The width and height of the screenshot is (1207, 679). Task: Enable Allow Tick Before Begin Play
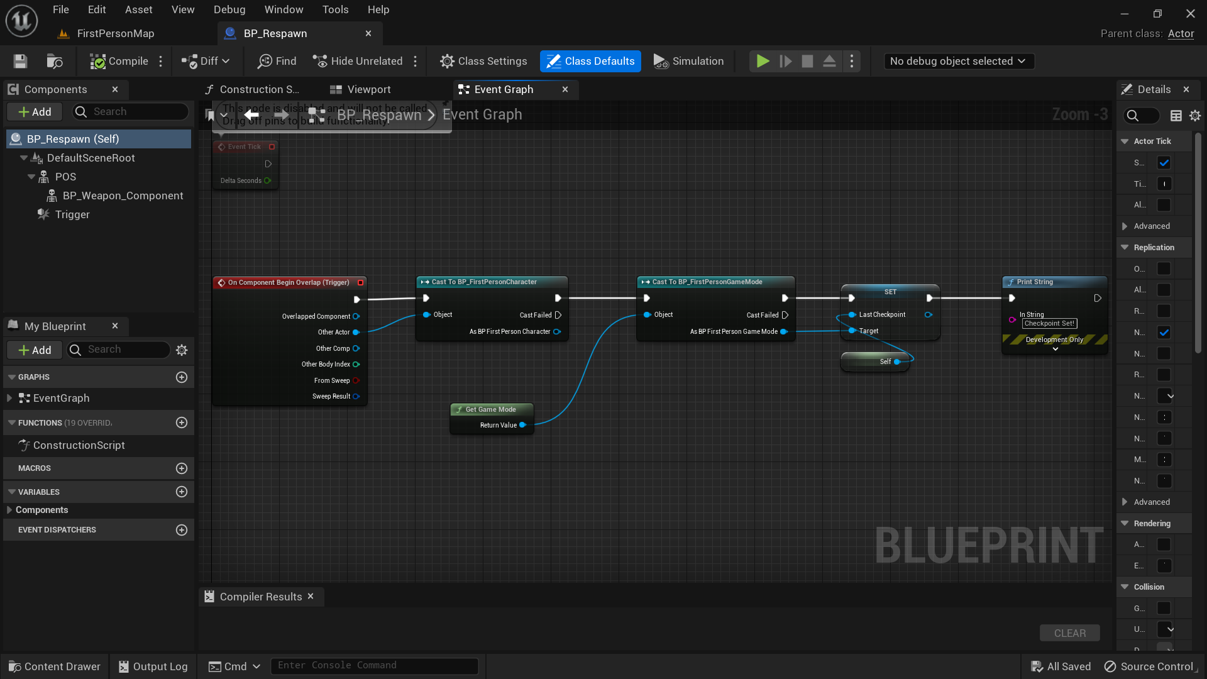[x=1164, y=205]
